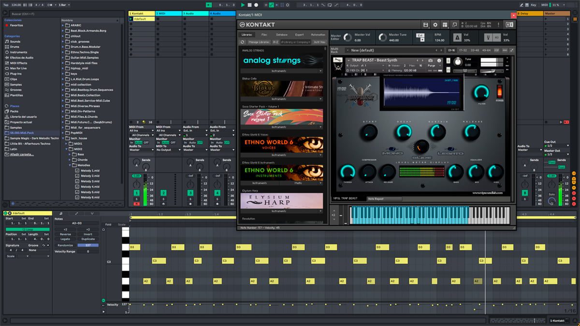Click the Reverse notes button
Viewport: 580px width, 326px height.
coord(65,234)
